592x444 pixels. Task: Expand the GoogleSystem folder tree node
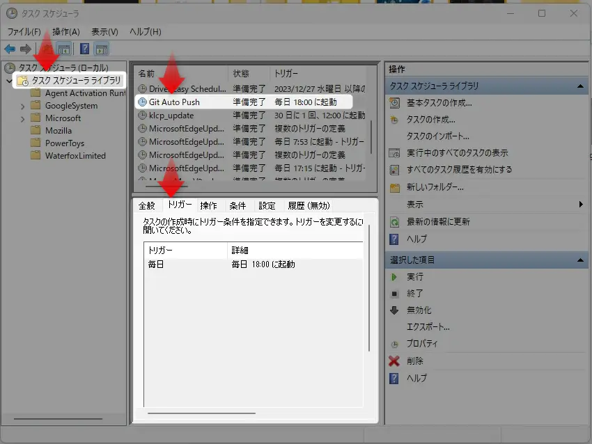pos(23,106)
